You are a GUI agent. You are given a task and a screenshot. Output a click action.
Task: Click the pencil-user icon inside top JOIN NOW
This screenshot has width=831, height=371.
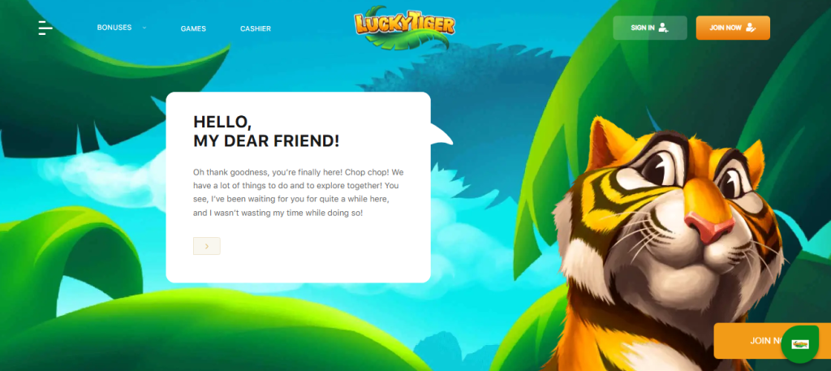click(x=750, y=28)
